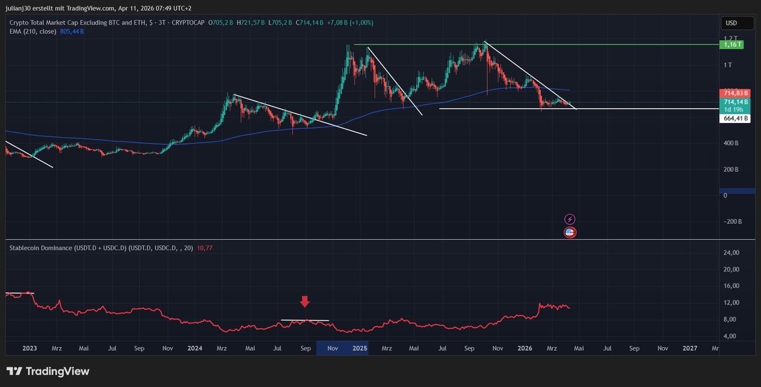
Task: Click the 2023 time axis label
Action: [x=29, y=348]
